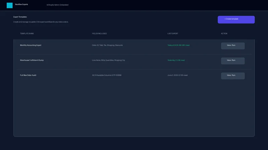The width and height of the screenshot is (268, 150).
Task: Click the June 3, 2026 last export cell
Action: 178,75
